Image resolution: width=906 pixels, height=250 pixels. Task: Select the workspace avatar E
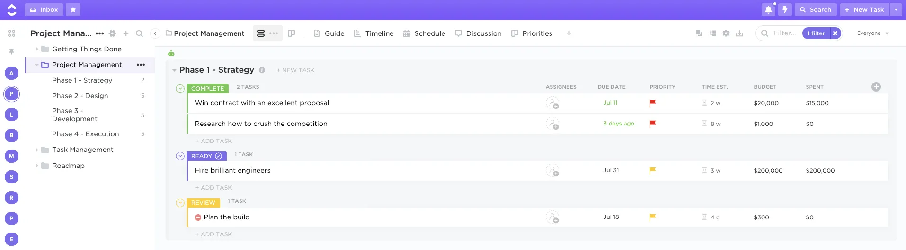pos(12,239)
